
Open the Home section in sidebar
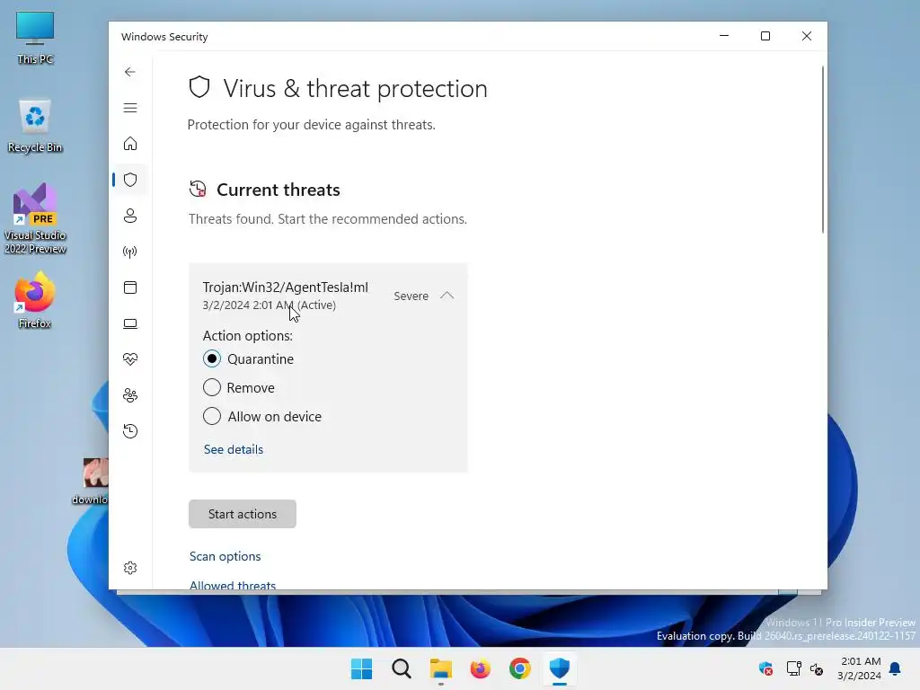pos(130,144)
